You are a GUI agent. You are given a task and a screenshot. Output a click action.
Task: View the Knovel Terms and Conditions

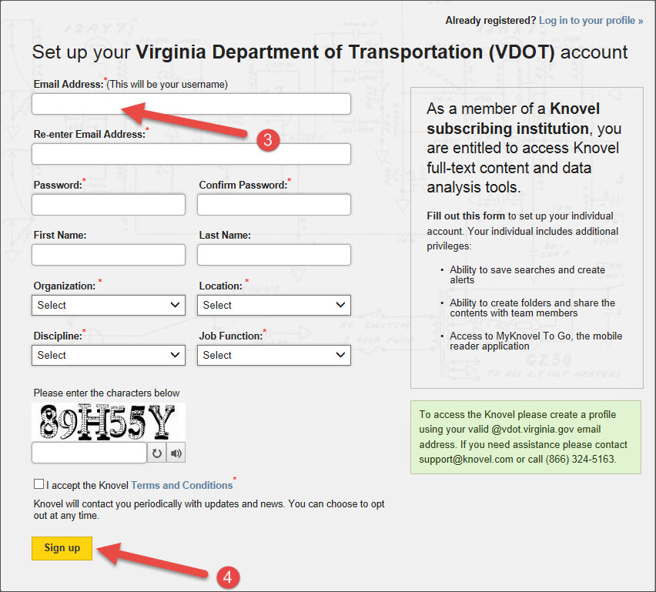point(182,485)
